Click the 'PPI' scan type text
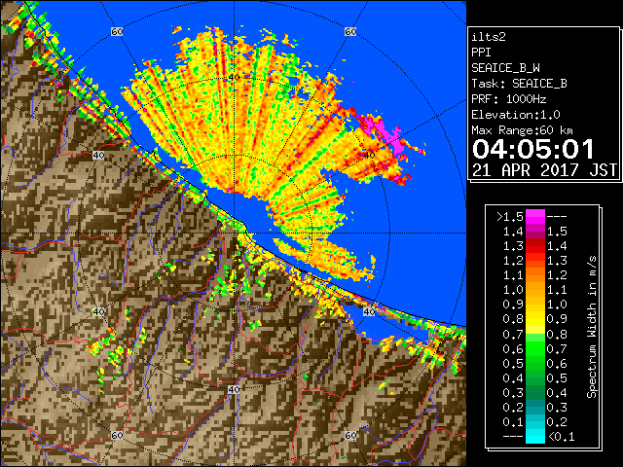The image size is (623, 467). (481, 53)
